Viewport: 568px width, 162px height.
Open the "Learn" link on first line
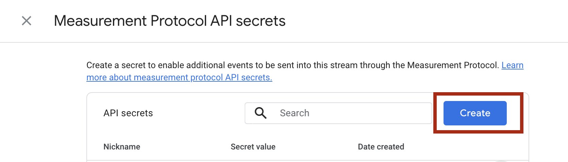pyautogui.click(x=512, y=65)
